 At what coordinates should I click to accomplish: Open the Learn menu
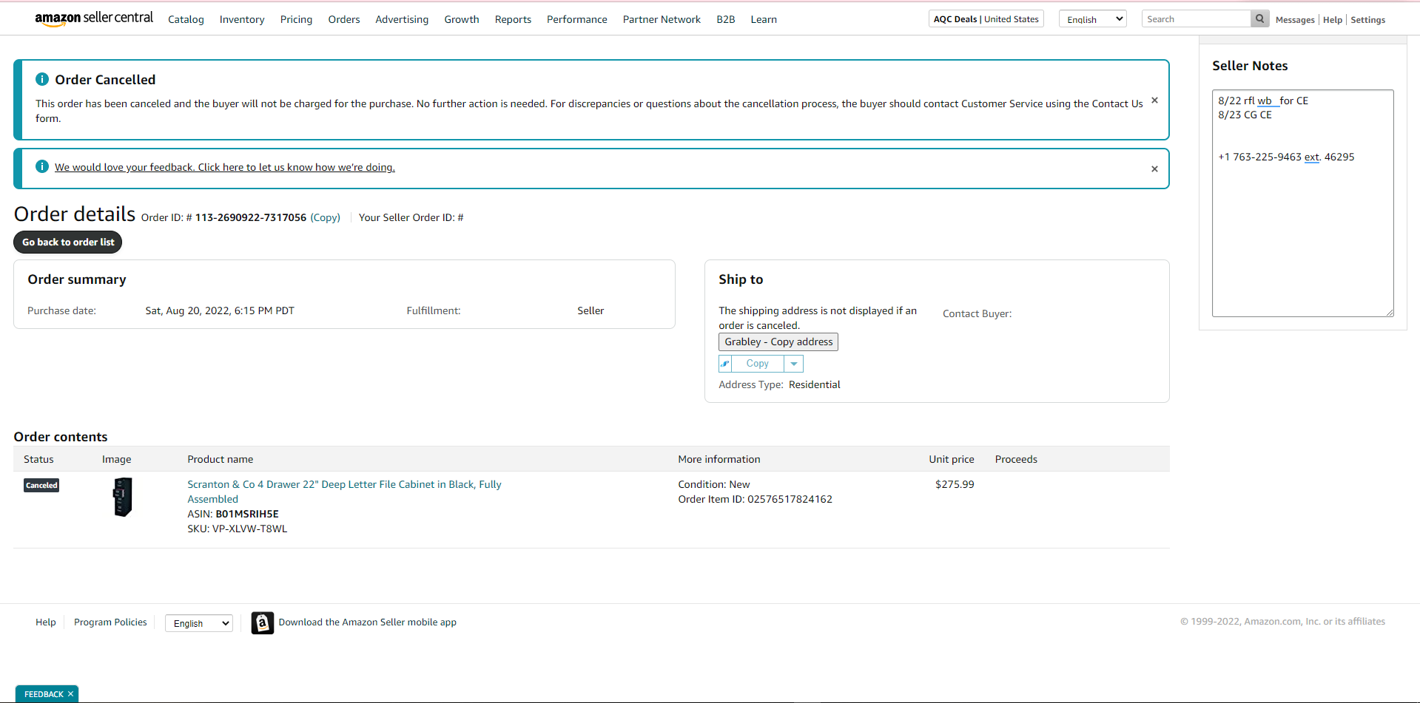[x=764, y=19]
